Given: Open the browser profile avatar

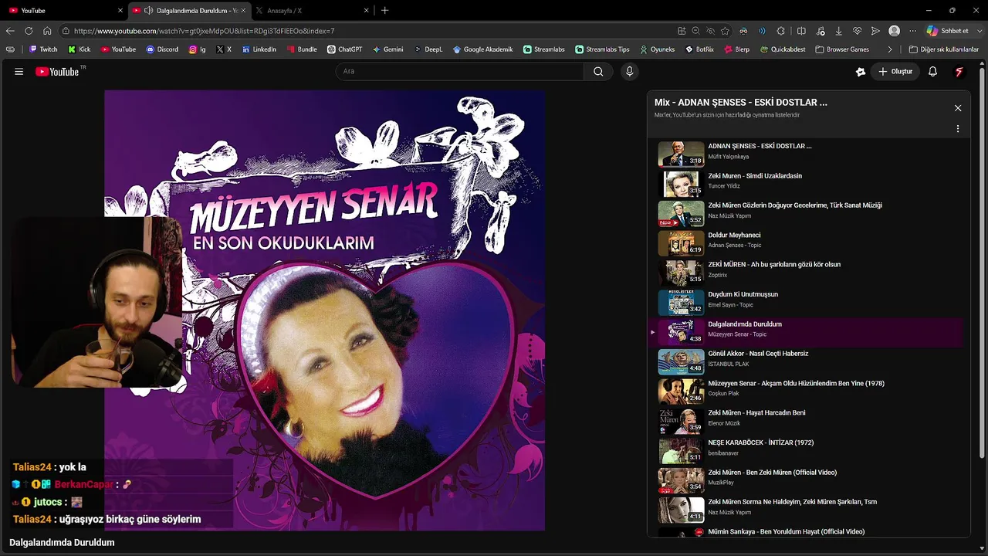Looking at the screenshot, I should point(894,31).
